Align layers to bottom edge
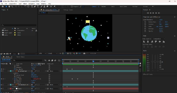 click(x=164, y=42)
